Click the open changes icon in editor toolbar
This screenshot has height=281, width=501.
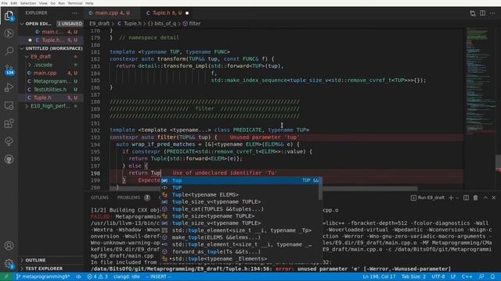tap(473, 13)
